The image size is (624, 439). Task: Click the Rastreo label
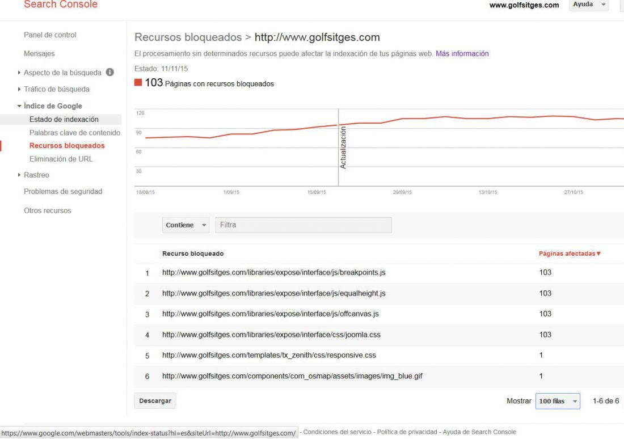tap(36, 175)
